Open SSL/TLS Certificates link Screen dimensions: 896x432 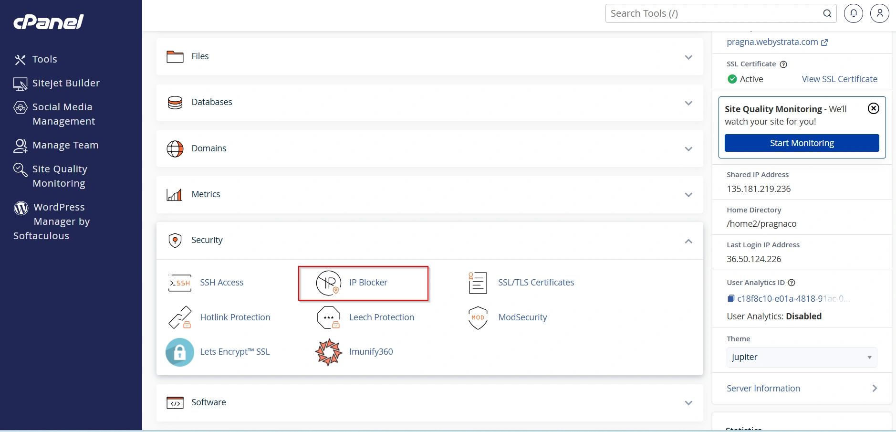click(x=536, y=283)
